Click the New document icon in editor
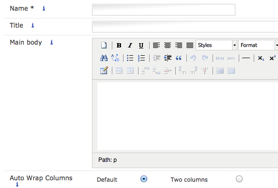278x188 pixels. (x=104, y=45)
